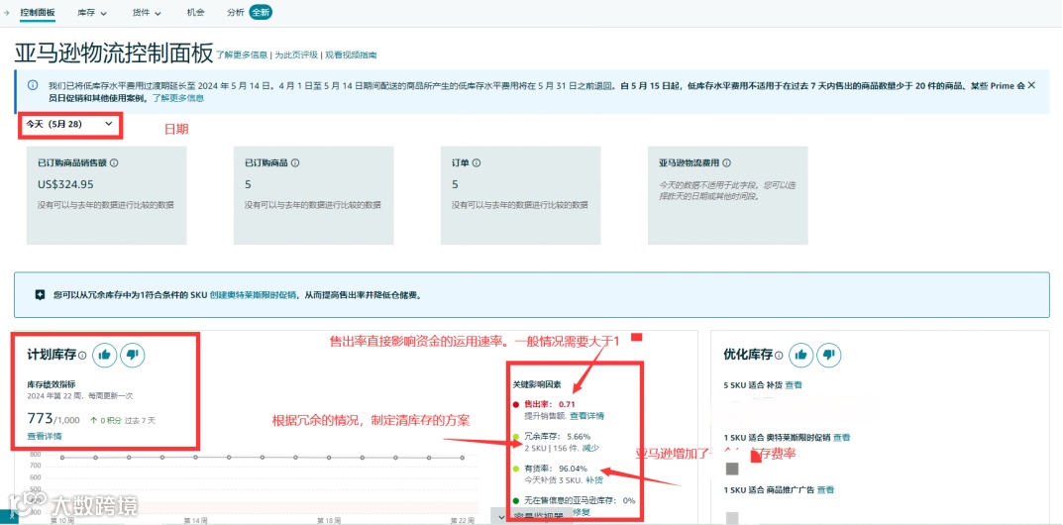Click product thumbnail under 奥特莱斯限时促销 row

pos(731,469)
